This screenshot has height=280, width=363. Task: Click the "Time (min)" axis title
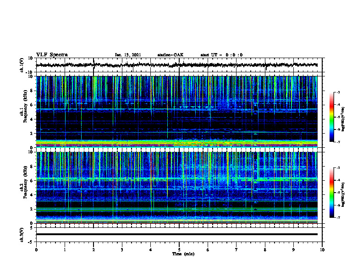click(x=183, y=254)
